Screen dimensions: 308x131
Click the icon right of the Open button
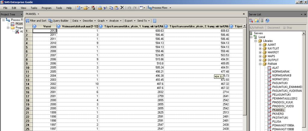pyautogui.click(x=93, y=8)
